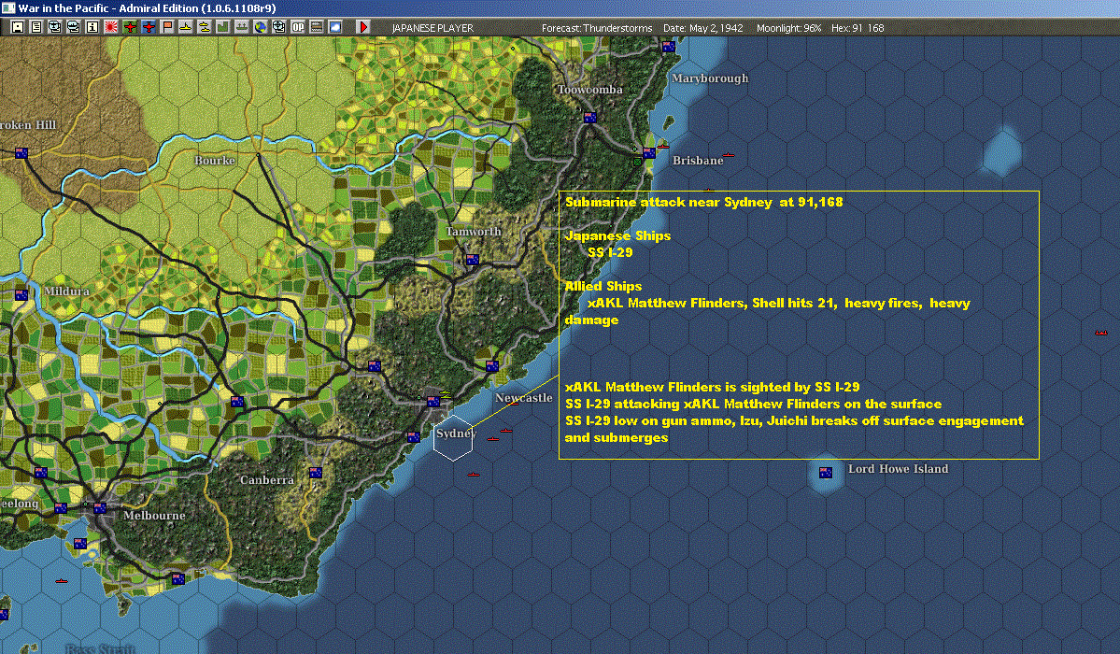Click the Toowoomba town label
The image size is (1120, 654).
pos(590,90)
